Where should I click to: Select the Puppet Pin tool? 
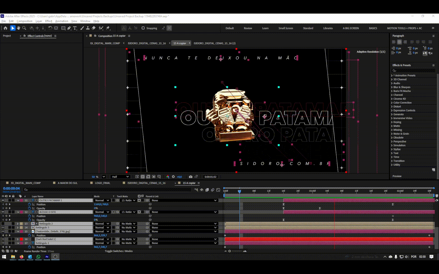[108, 28]
